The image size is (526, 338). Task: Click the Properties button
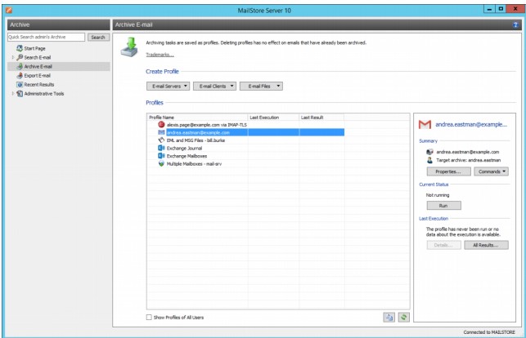coord(448,171)
